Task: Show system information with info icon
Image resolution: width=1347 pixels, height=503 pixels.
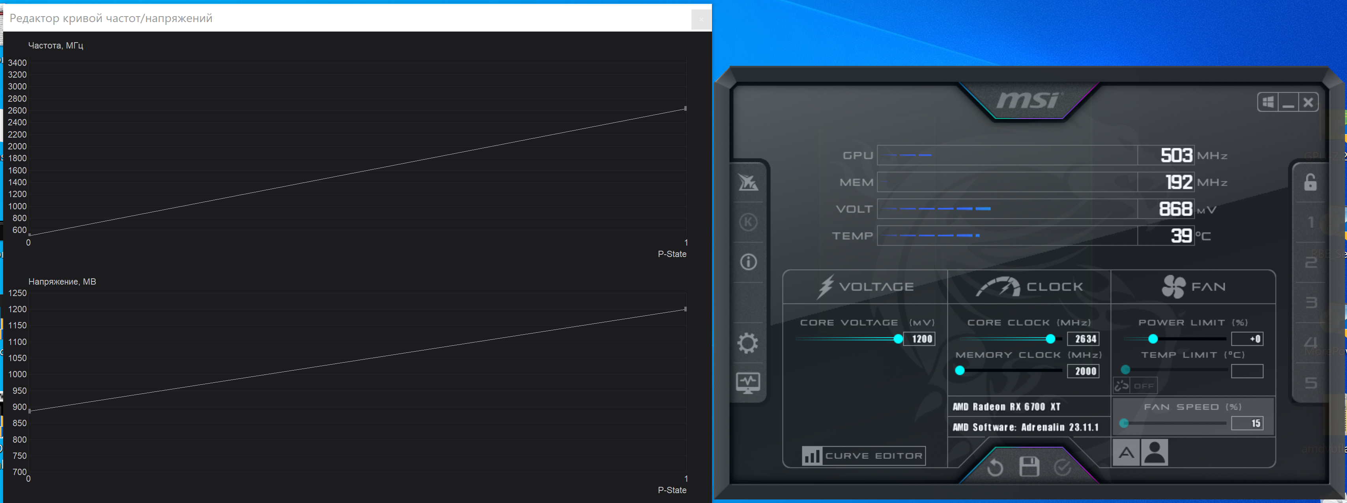Action: pos(748,262)
